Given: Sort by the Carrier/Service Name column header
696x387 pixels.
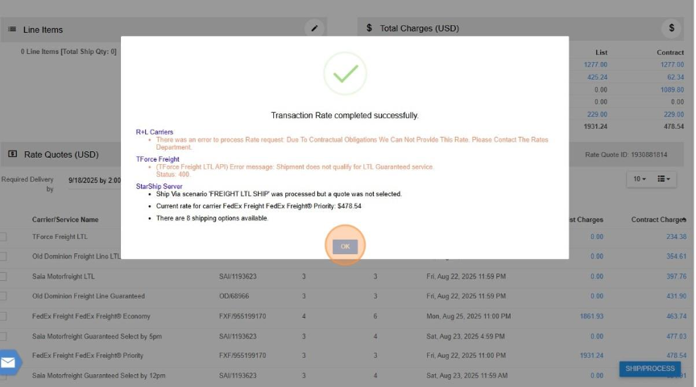Looking at the screenshot, I should pos(65,219).
